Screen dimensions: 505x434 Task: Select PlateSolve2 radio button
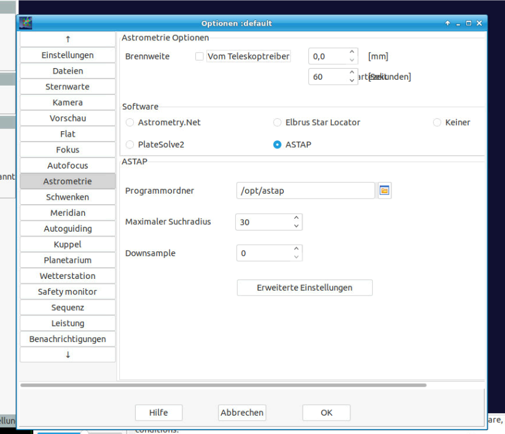pos(130,145)
